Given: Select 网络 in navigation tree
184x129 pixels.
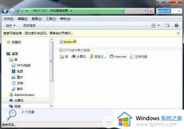Looking at the screenshot, I should [17, 106].
